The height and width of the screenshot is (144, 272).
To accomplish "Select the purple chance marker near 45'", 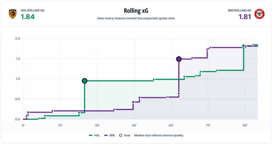I will pos(133,102).
